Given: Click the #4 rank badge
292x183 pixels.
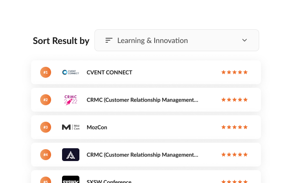Looking at the screenshot, I should point(46,155).
